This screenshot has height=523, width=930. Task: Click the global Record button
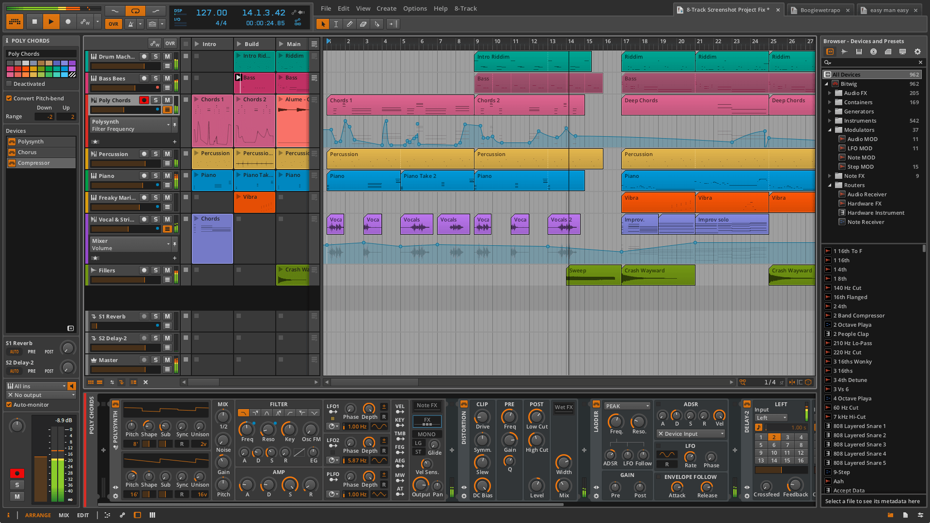coord(68,21)
